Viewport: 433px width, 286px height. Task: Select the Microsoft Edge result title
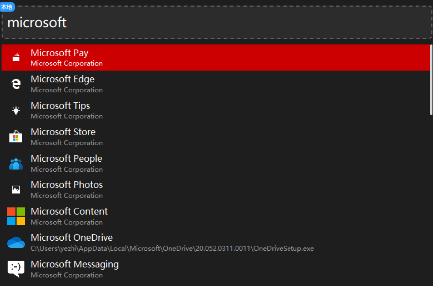[x=63, y=79]
